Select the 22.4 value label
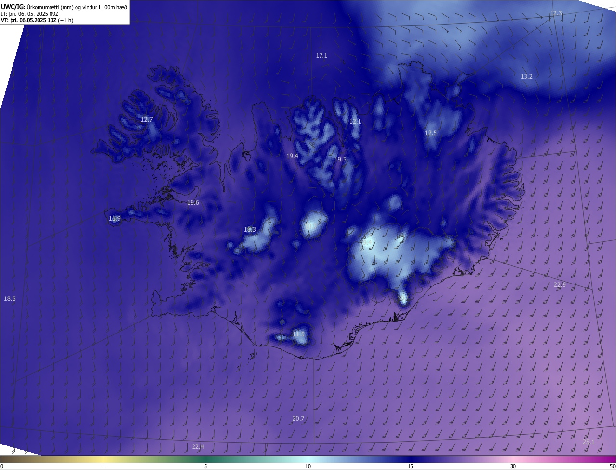Image resolution: width=616 pixels, height=470 pixels. [198, 447]
